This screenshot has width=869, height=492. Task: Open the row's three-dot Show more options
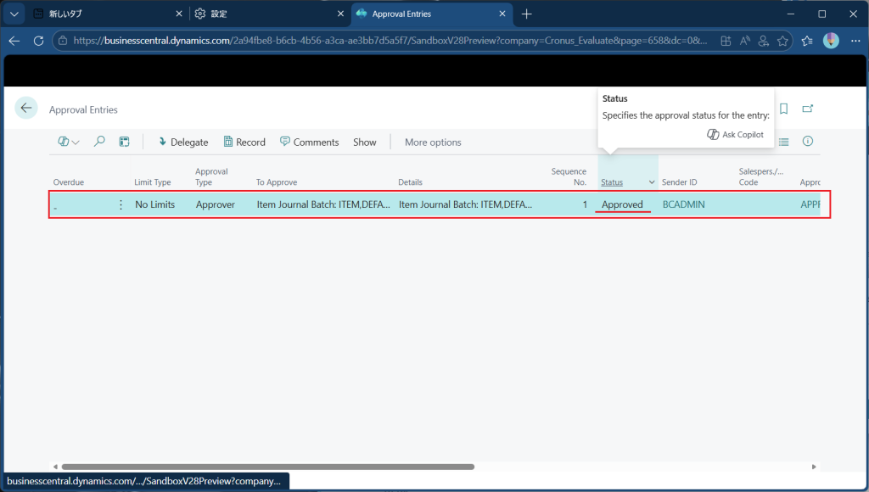[121, 204]
